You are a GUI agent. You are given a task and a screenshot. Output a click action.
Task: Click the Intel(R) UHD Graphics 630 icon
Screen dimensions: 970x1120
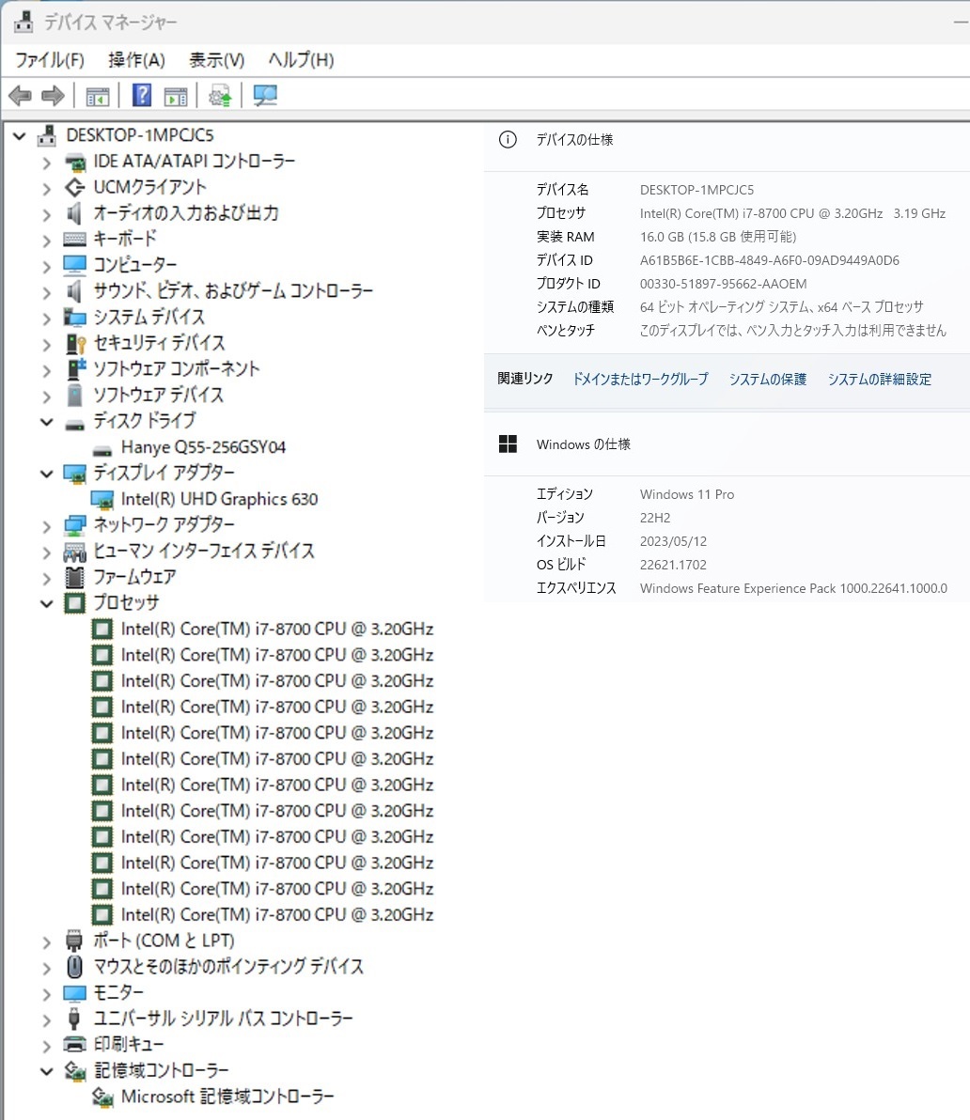tap(102, 499)
